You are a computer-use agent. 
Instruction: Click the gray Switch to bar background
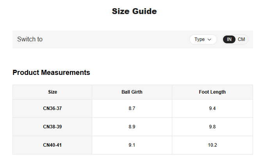click(117, 39)
